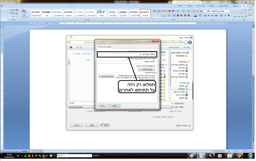Click New Folder in Save As toolbar
Screen dimensions: 256x161
click(174, 47)
